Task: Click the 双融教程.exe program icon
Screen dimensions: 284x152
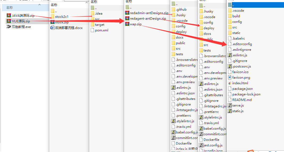Action: [9, 27]
